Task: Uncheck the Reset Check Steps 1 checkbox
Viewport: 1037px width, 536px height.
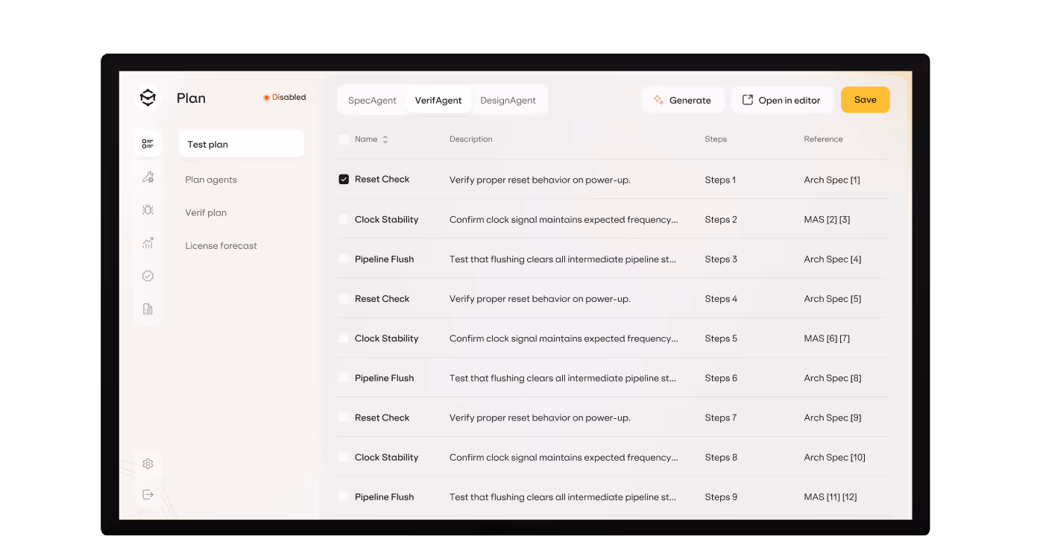Action: (x=344, y=180)
